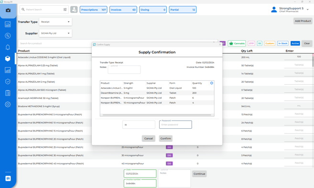Viewport: 314px width, 188px height.
Task: Confirm the supply in dialog
Action: [166, 139]
